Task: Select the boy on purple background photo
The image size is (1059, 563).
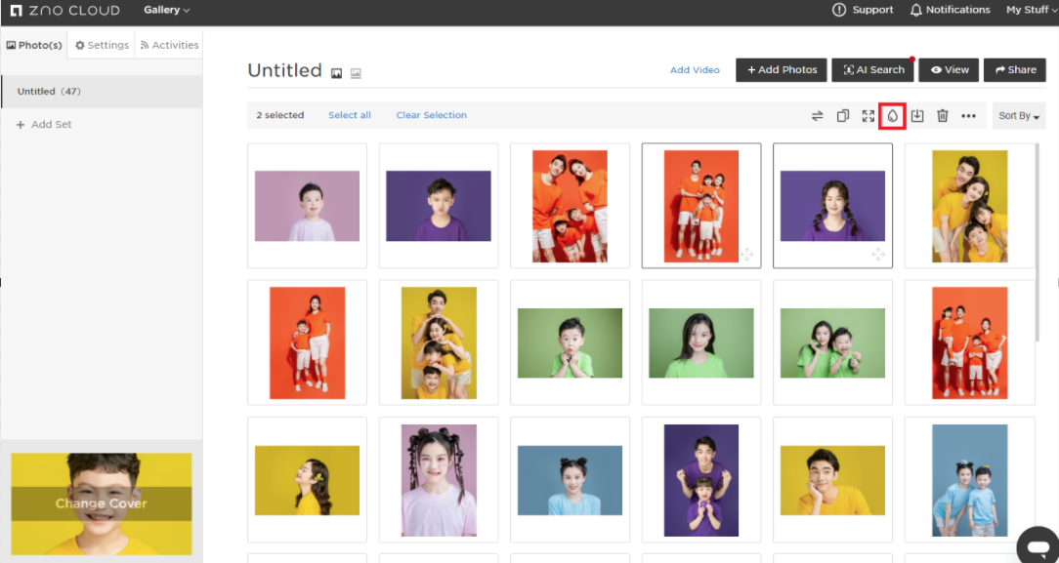Action: [439, 206]
